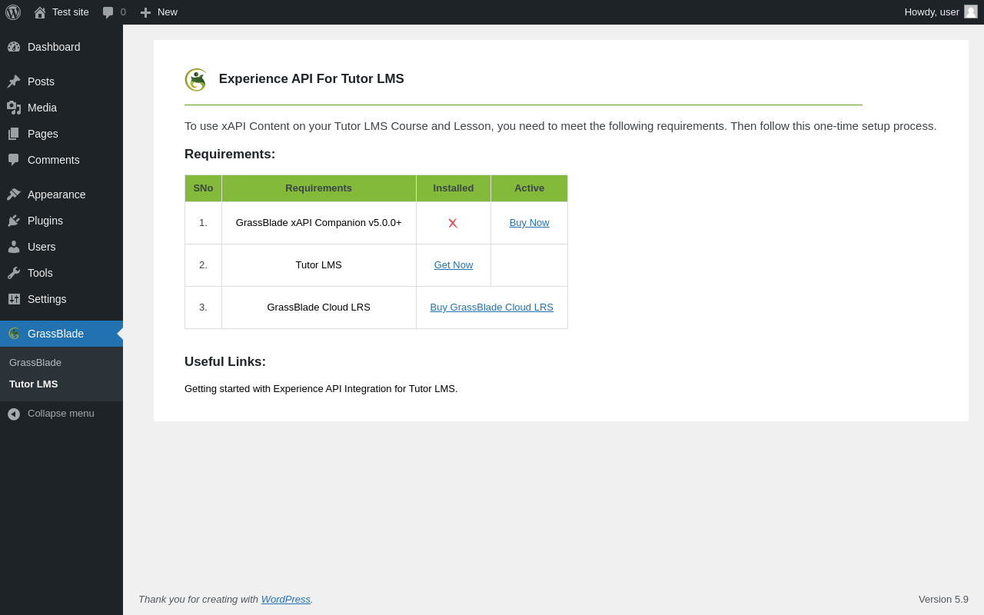The image size is (984, 615).
Task: Select the Tools menu item
Action: (x=61, y=273)
